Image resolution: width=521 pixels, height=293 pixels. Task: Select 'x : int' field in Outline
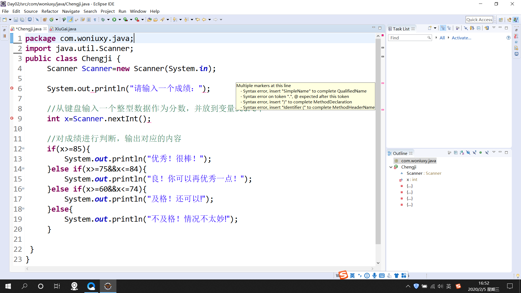point(412,180)
